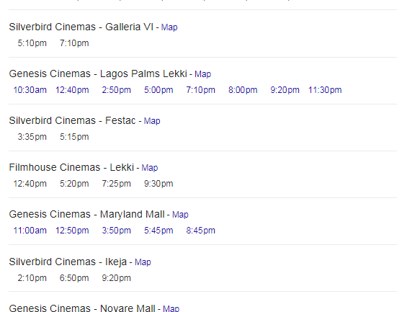This screenshot has height=312, width=407.
Task: Open Map link for Genesis Cinemas Novare Mall
Action: click(x=171, y=308)
